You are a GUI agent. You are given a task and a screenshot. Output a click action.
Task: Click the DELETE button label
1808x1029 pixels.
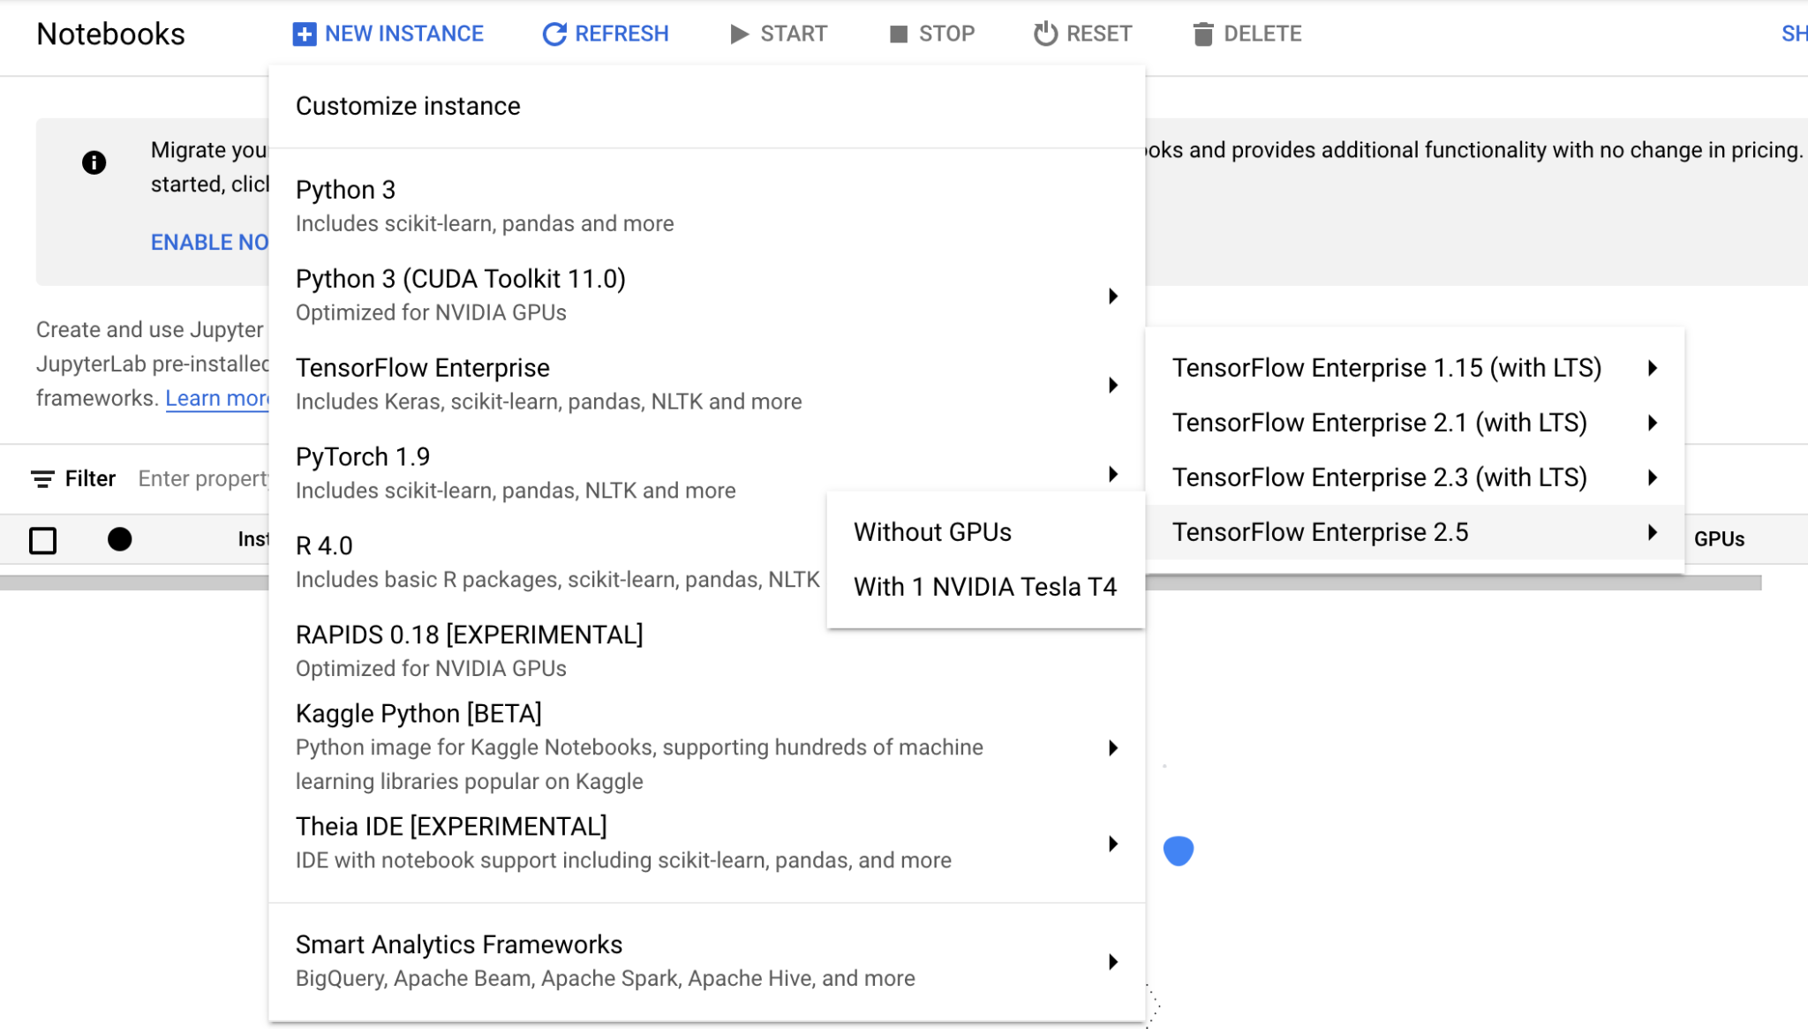point(1262,34)
